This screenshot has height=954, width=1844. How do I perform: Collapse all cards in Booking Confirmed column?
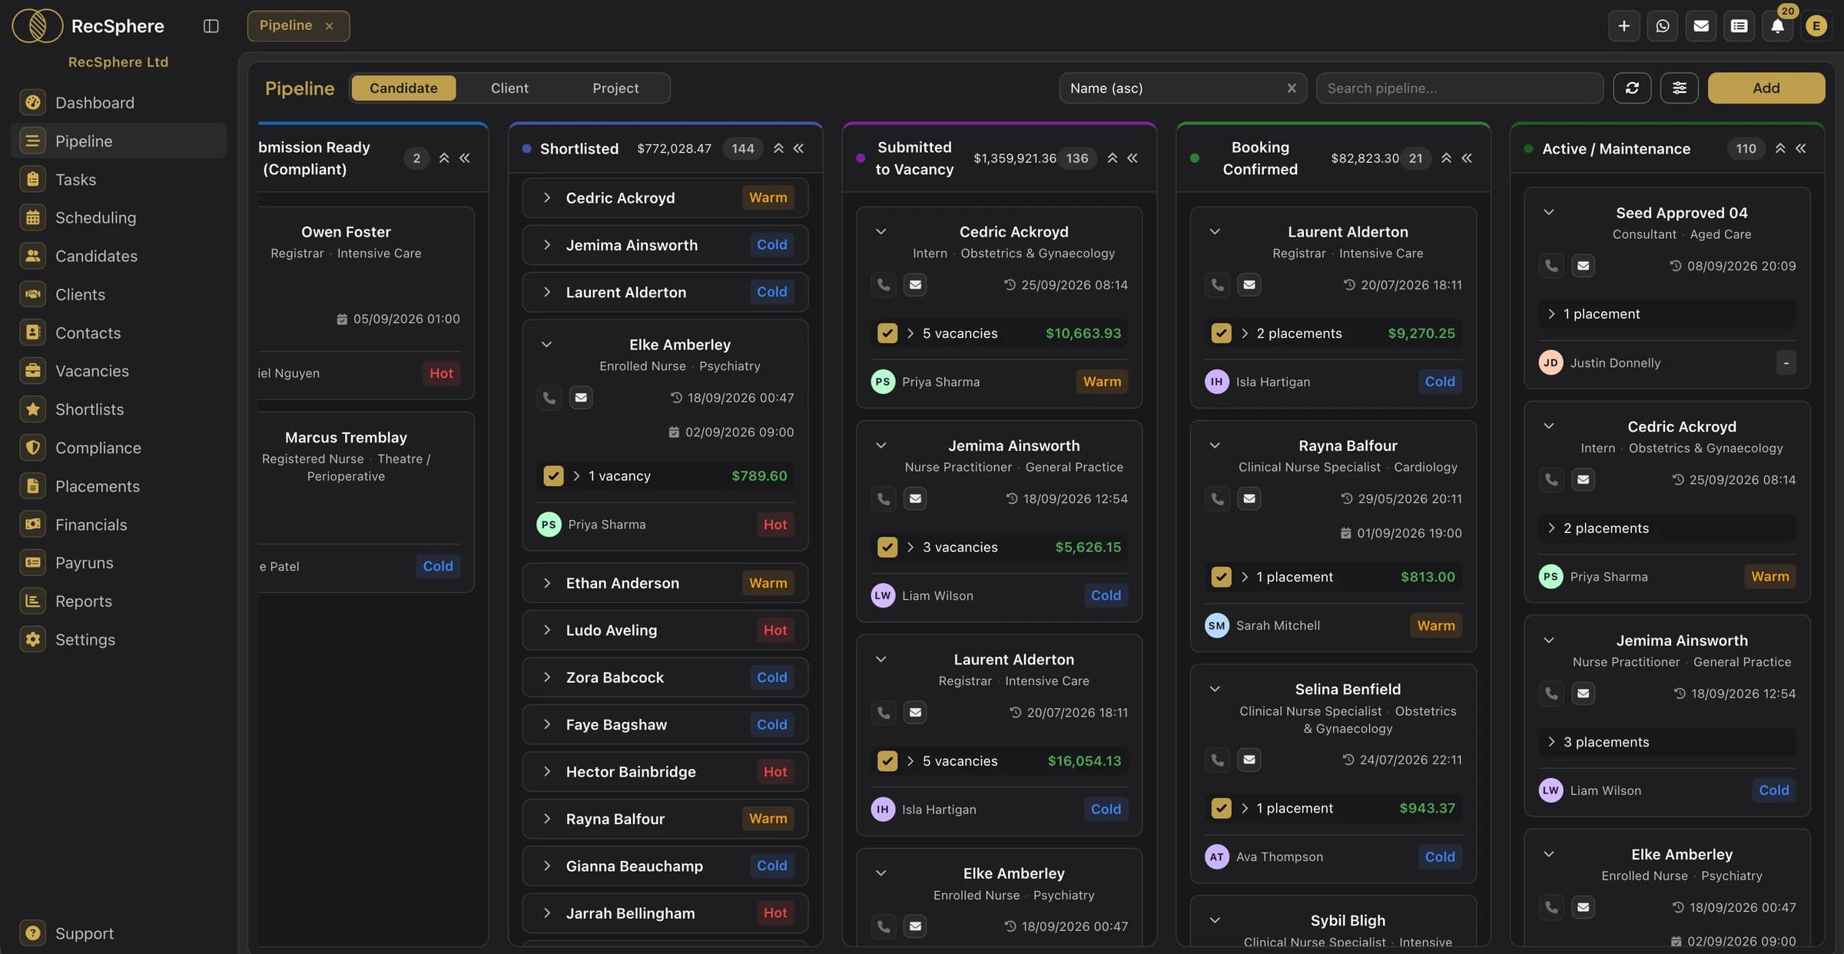point(1446,158)
